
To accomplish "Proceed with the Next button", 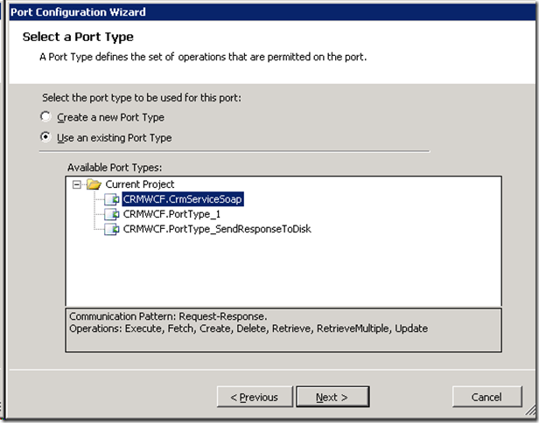I will click(332, 398).
